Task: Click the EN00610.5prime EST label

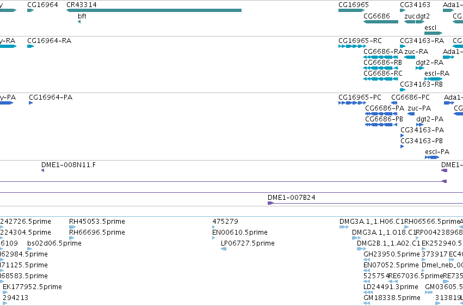Action: coord(240,232)
